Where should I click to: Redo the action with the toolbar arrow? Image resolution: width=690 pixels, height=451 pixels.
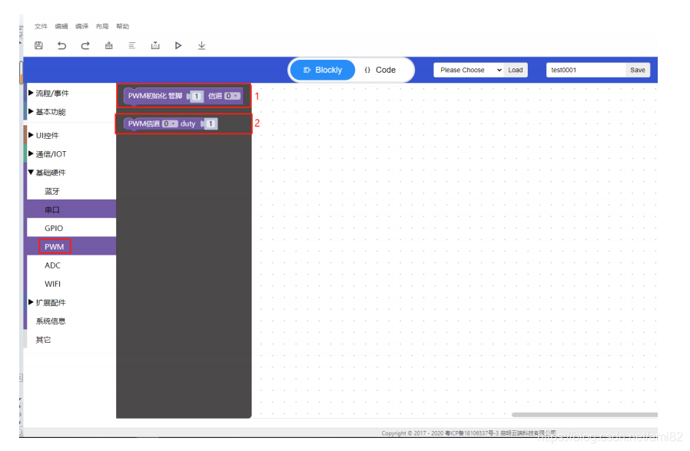tap(85, 45)
